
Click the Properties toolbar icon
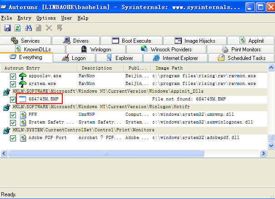pyautogui.click(x=39, y=28)
